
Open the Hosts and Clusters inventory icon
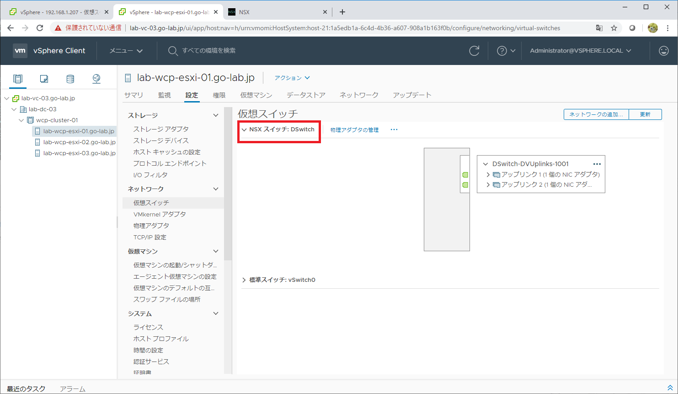[18, 79]
